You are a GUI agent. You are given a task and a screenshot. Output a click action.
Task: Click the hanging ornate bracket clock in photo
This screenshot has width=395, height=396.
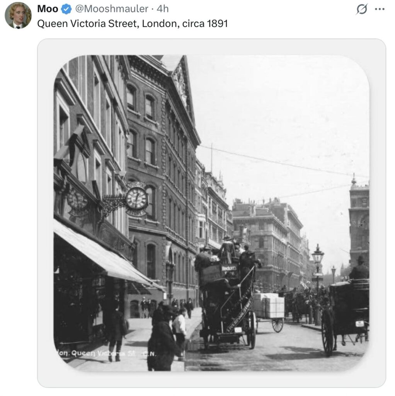pos(136,199)
